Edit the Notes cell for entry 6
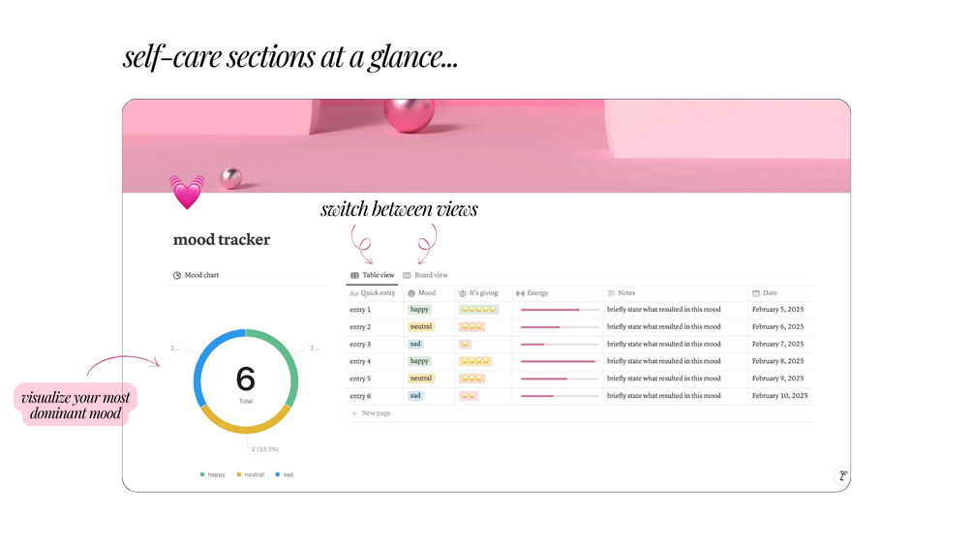 (x=664, y=396)
